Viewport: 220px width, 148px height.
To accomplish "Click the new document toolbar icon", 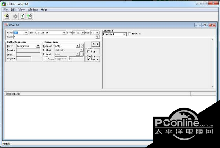I will click(x=7, y=16).
